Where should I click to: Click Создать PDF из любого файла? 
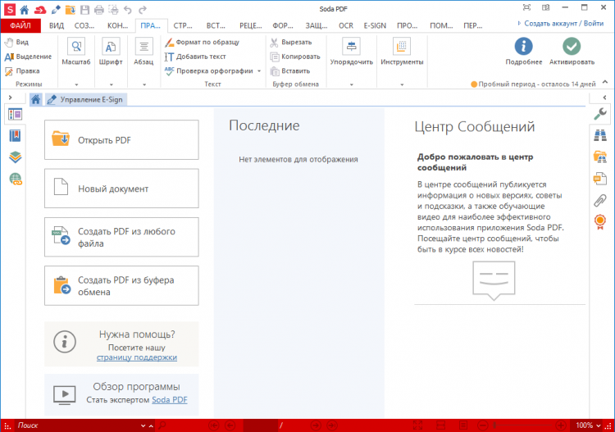pyautogui.click(x=121, y=237)
